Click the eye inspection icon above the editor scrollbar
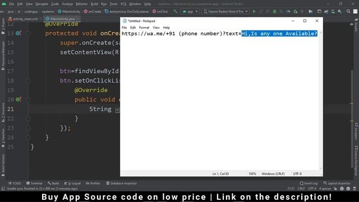Screen dimensions: 359x202 click(352, 24)
